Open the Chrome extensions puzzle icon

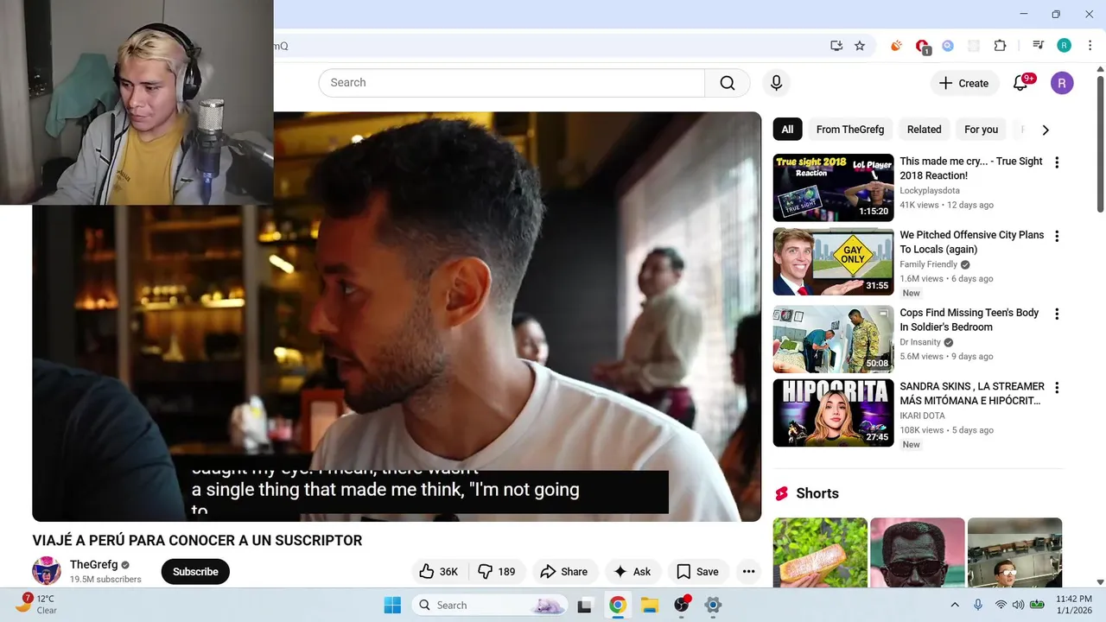click(x=1000, y=46)
